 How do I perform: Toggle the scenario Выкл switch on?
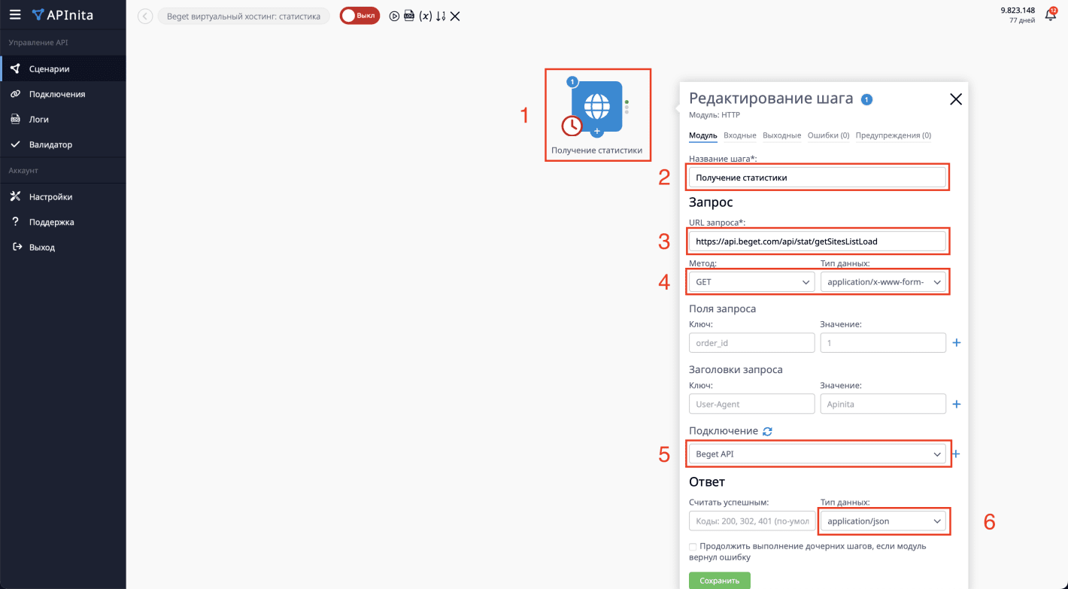click(x=360, y=16)
